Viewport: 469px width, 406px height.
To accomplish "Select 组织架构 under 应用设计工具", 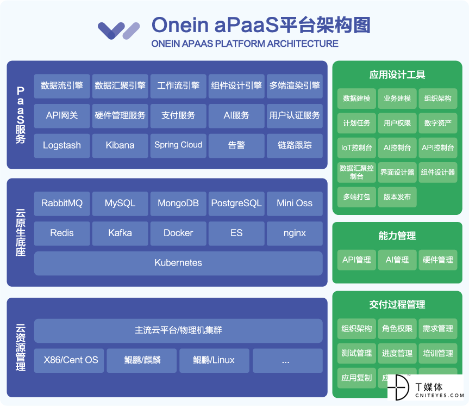I will coord(438,99).
